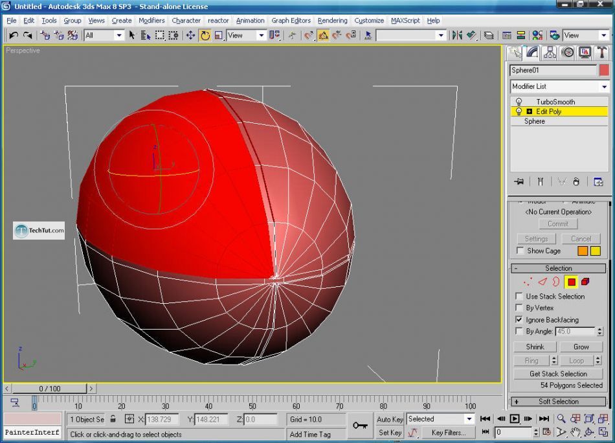This screenshot has height=443, width=615.
Task: Select Polygon sub-object level icon
Action: [571, 282]
